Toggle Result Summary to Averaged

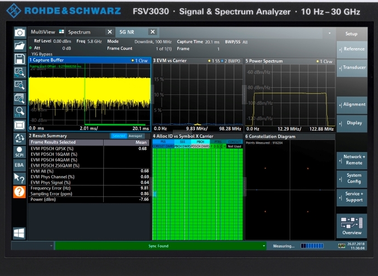coord(136,136)
